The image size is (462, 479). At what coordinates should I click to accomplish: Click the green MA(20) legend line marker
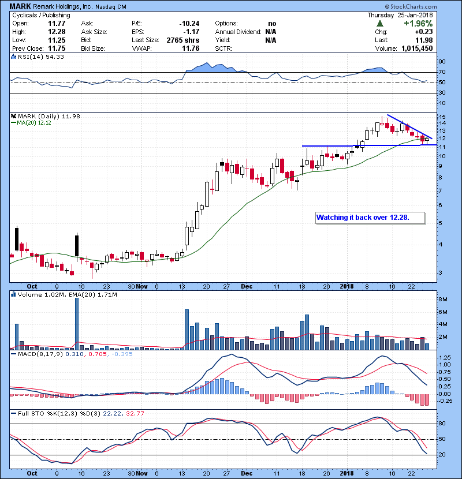[13, 123]
